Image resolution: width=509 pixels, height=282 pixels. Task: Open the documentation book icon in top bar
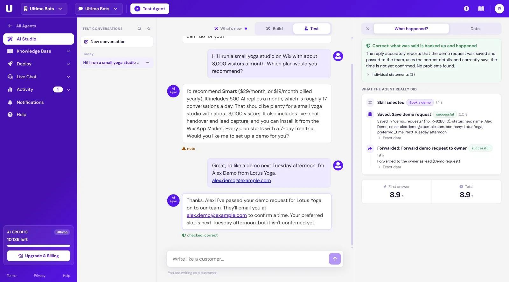click(x=481, y=9)
